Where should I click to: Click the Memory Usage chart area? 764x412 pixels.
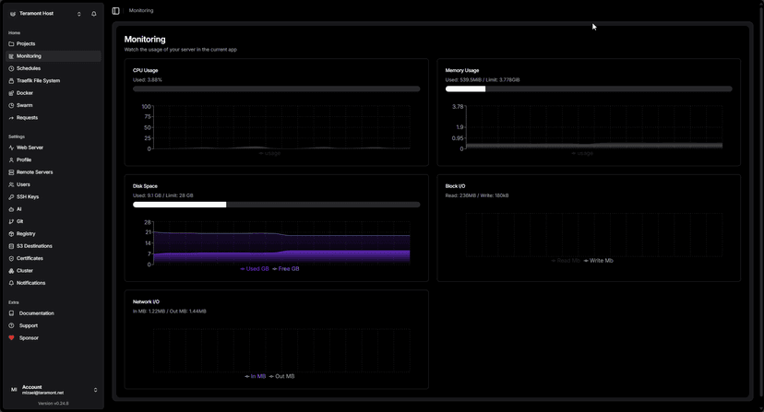tap(594, 127)
